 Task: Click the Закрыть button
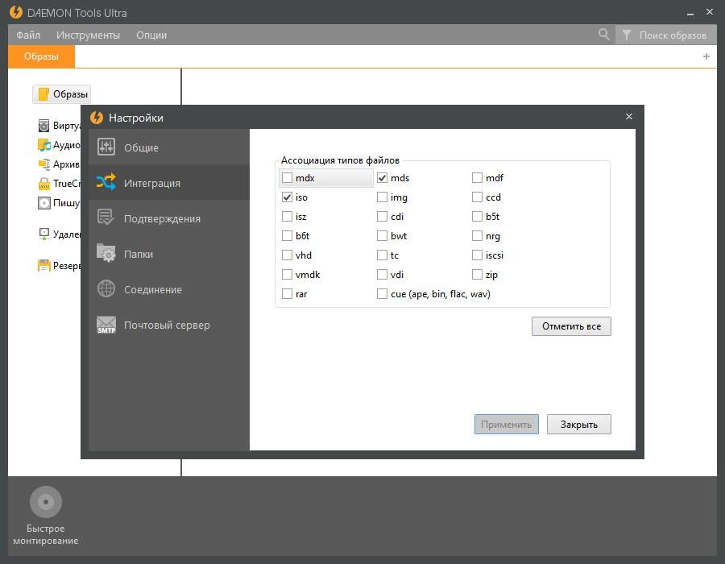coord(579,425)
